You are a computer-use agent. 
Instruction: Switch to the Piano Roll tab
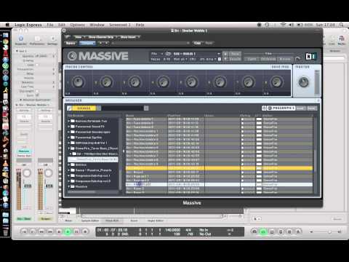[x=112, y=221]
